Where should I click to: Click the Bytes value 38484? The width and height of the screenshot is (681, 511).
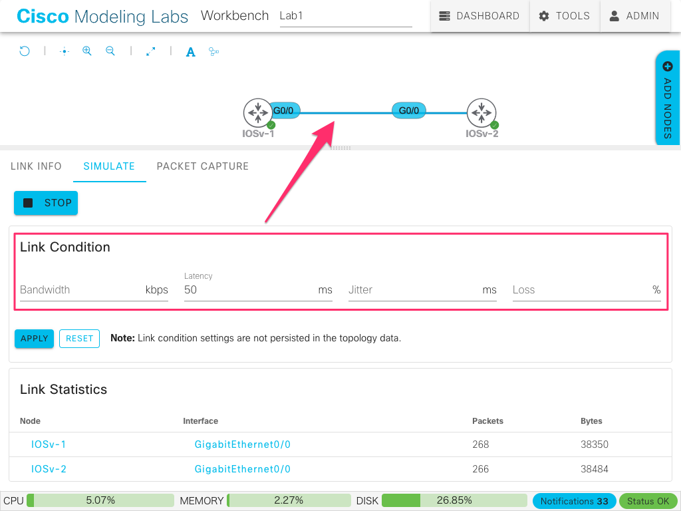click(x=595, y=469)
